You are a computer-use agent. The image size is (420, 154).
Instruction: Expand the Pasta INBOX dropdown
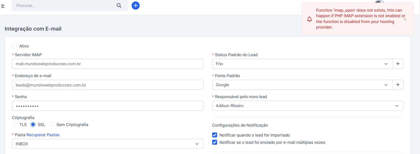pyautogui.click(x=107, y=144)
